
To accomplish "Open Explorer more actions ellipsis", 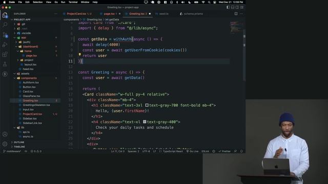I will tap(56, 14).
